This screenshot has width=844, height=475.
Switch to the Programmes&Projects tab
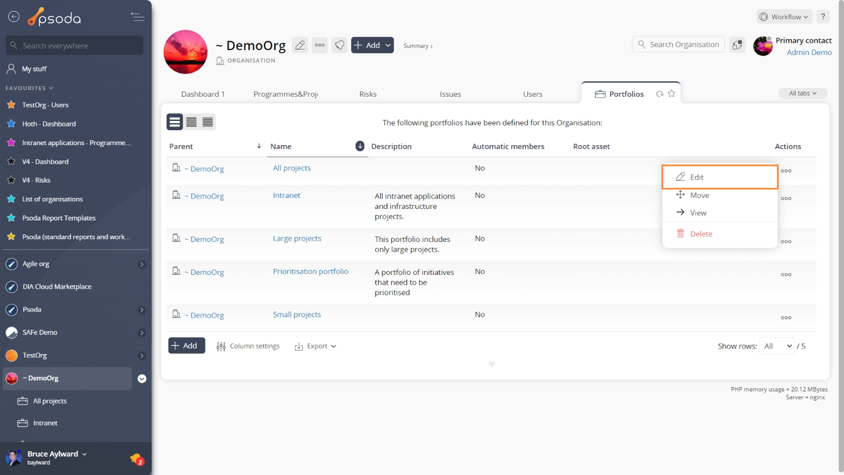pos(286,94)
